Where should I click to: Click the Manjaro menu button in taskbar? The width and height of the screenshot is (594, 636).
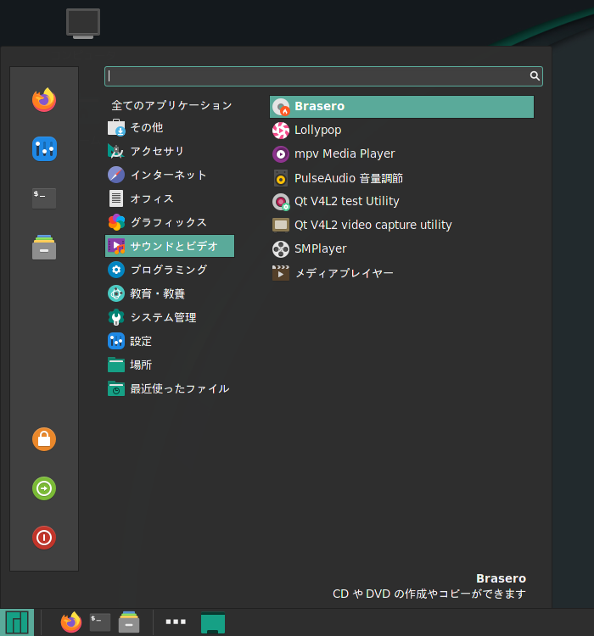(x=17, y=622)
